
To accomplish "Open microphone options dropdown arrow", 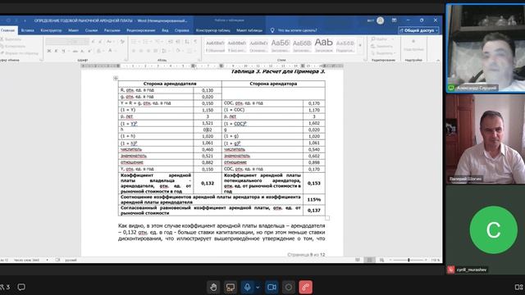I will 258,287.
